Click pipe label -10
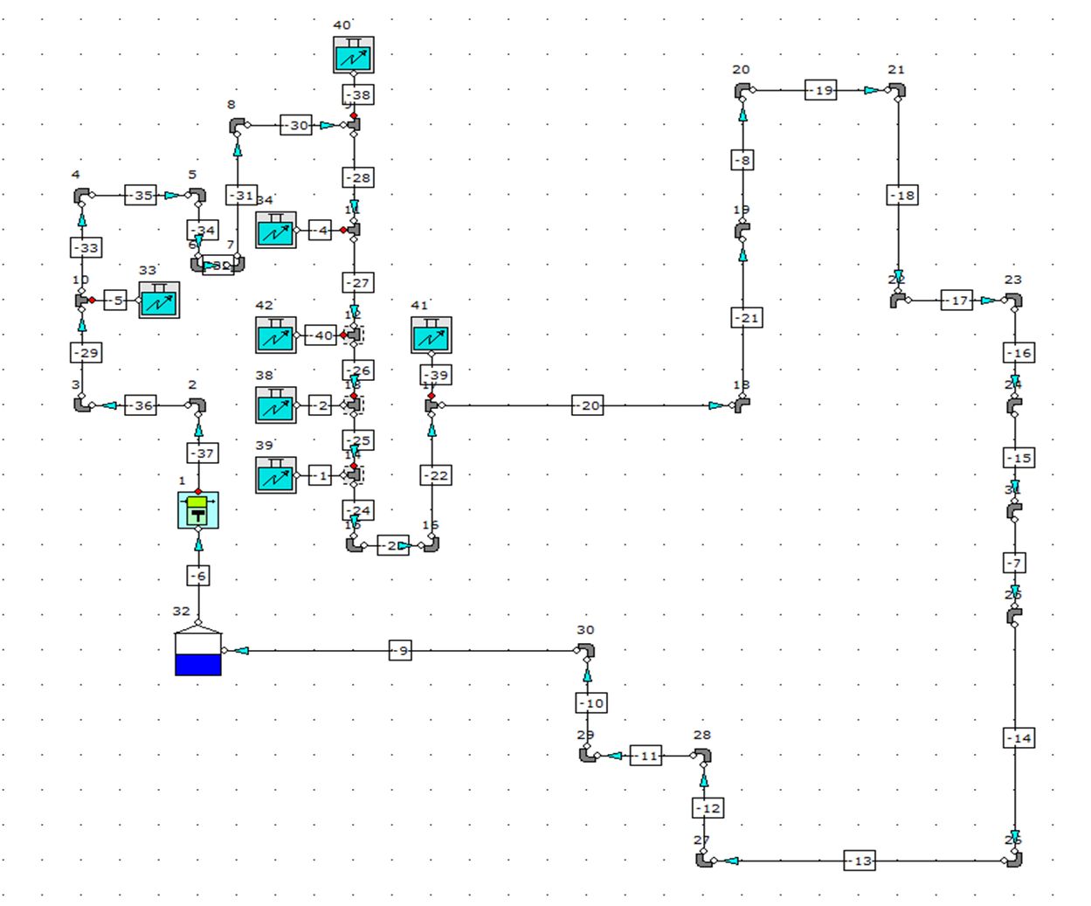1091x906 pixels. tap(591, 702)
